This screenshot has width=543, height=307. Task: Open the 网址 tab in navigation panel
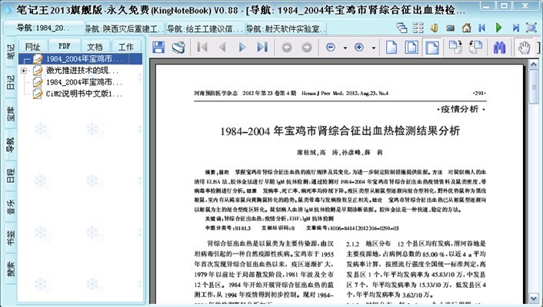click(33, 47)
